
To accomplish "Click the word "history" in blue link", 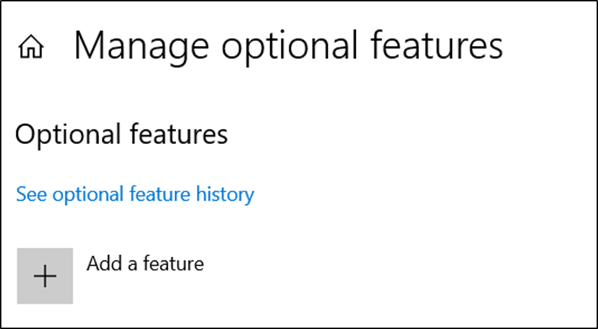I will point(225,194).
